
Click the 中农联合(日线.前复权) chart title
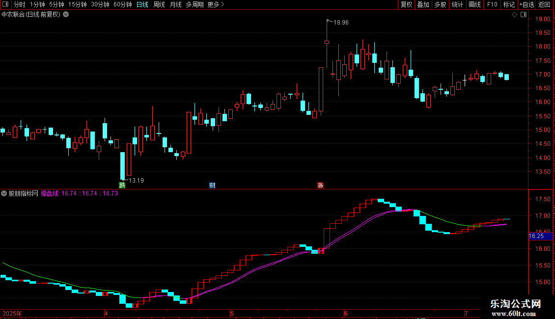[31, 15]
